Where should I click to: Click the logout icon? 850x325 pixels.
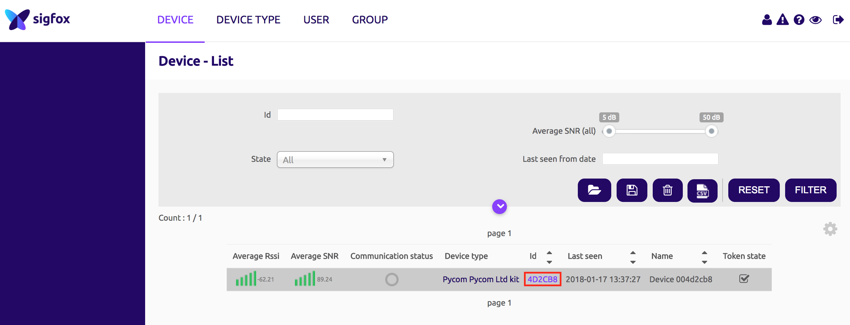coord(838,20)
